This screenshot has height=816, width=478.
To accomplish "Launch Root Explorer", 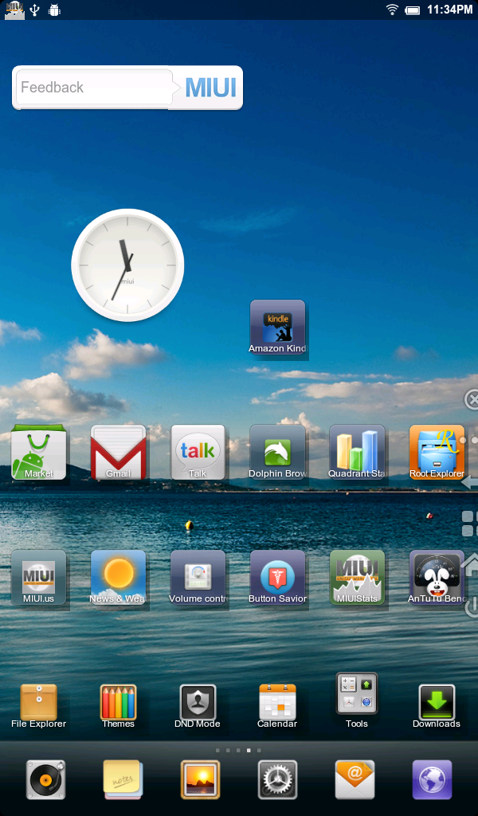I will 437,453.
